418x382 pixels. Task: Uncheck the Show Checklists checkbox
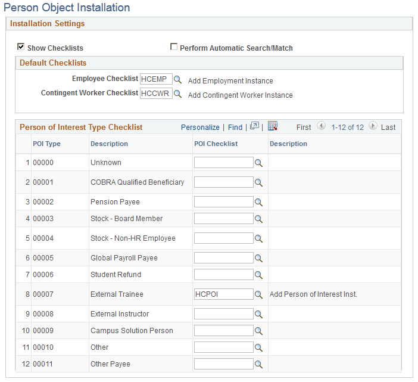(21, 46)
